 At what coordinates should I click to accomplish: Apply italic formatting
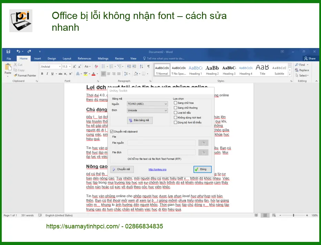point(47,74)
